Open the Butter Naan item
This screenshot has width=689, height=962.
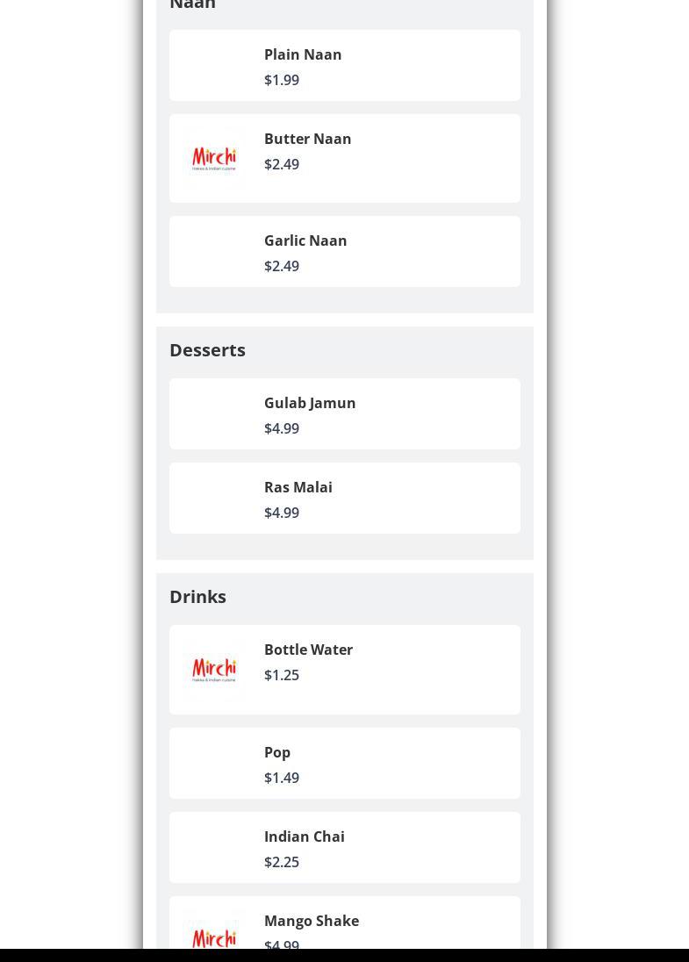pyautogui.click(x=307, y=139)
